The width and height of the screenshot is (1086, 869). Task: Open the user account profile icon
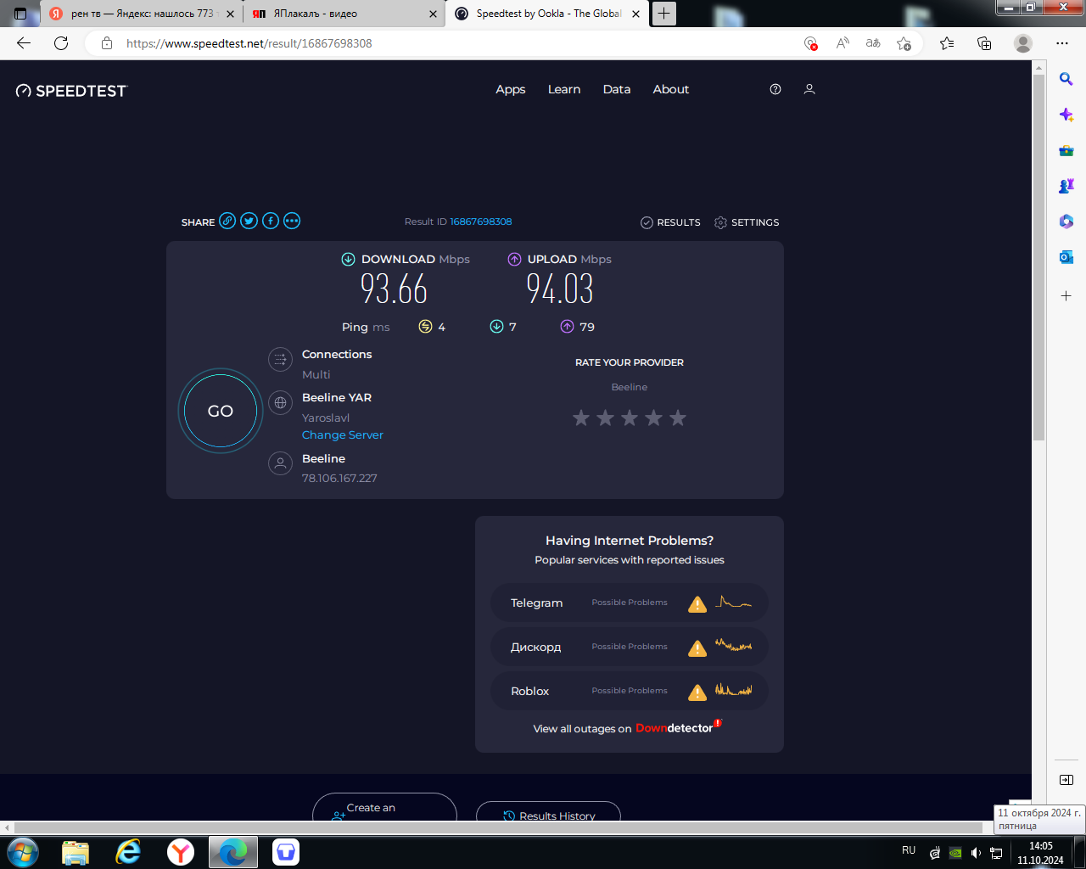pyautogui.click(x=809, y=89)
